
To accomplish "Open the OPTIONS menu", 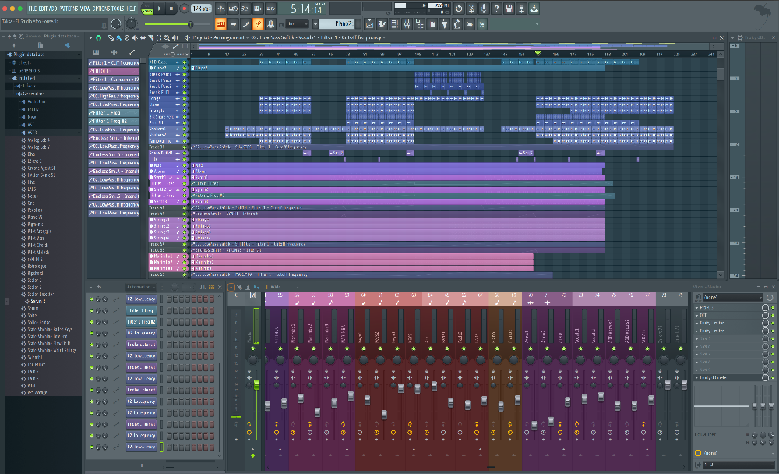I will pos(100,9).
